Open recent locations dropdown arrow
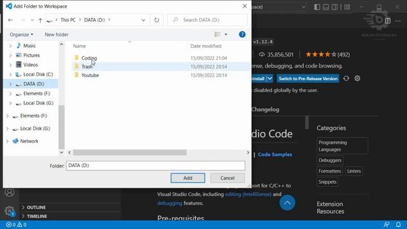 click(32, 20)
